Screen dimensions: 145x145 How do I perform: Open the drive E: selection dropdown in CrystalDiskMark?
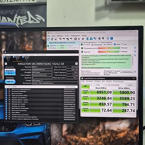116,85
